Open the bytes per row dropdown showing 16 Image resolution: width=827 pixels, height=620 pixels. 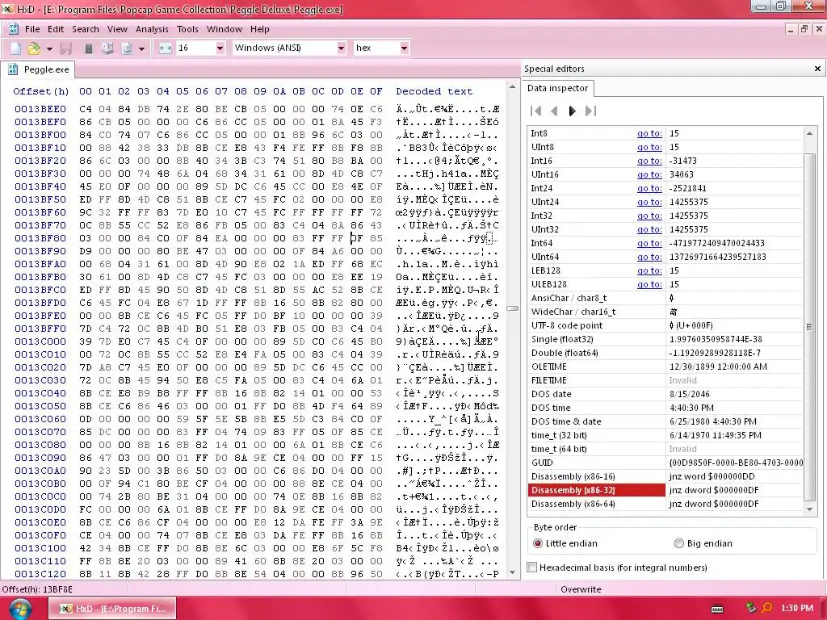[x=220, y=48]
